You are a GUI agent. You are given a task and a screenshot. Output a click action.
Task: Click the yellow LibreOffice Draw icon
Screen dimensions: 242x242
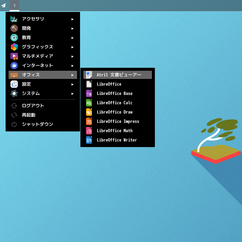coord(89,112)
